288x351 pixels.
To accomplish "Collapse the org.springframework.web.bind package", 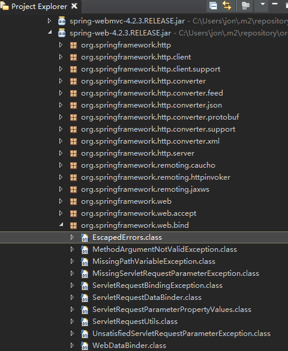I will 61,225.
